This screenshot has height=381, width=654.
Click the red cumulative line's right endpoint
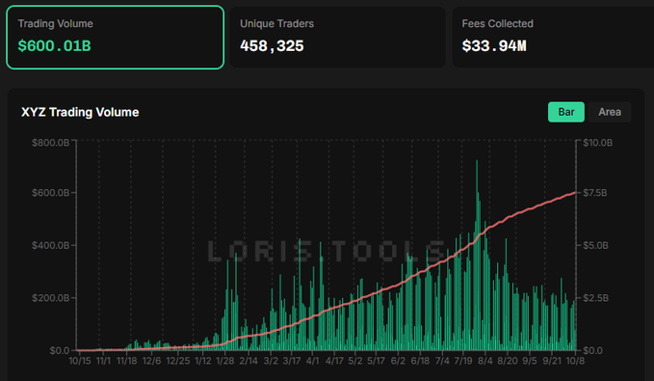(x=575, y=193)
